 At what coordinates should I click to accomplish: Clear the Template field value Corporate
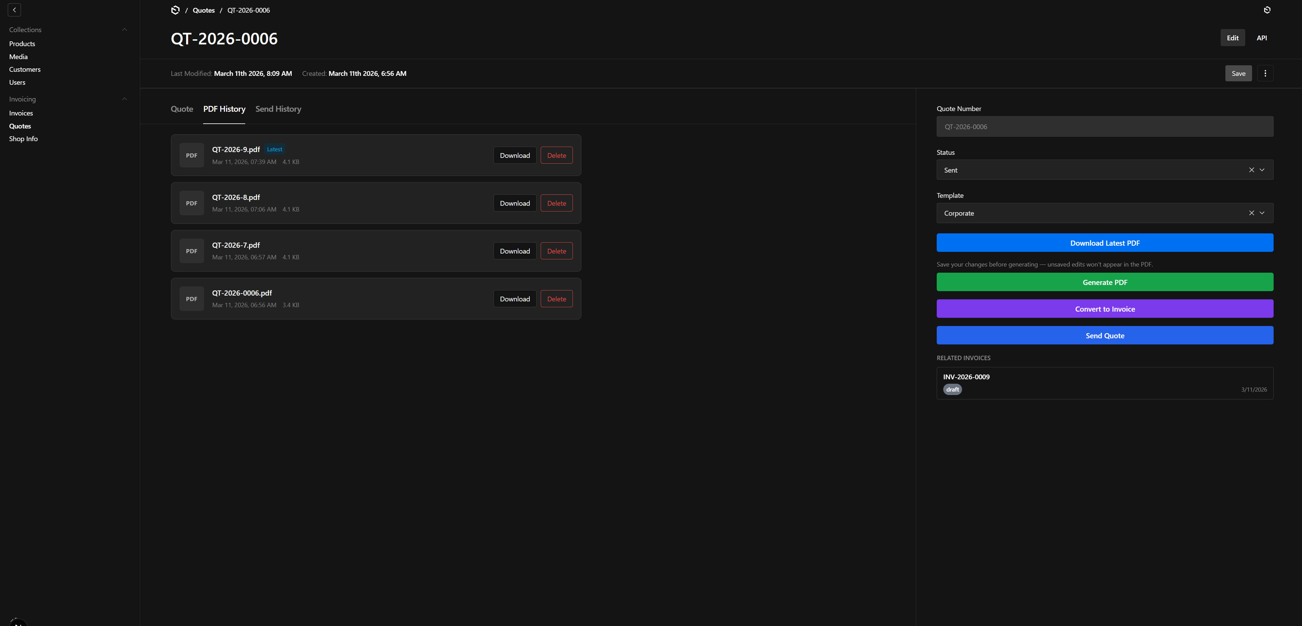(x=1251, y=213)
